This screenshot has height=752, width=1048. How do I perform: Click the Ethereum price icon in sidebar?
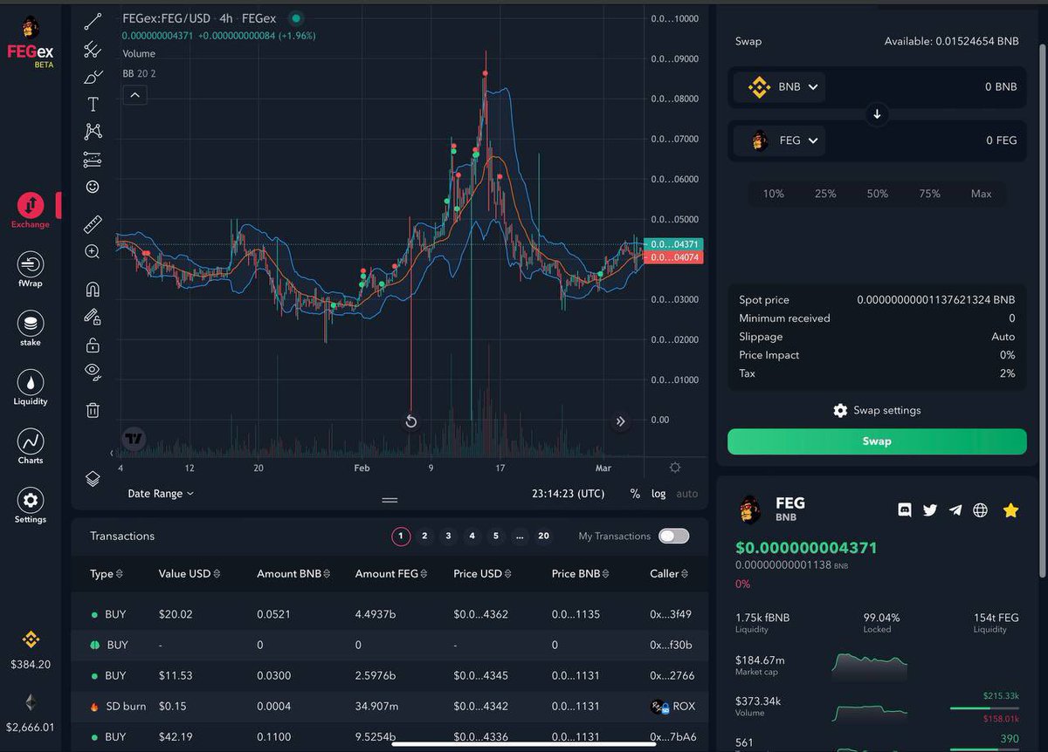pyautogui.click(x=31, y=702)
